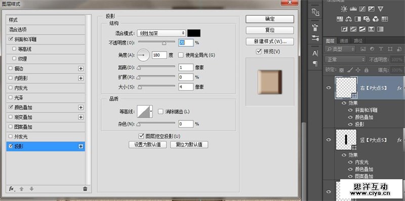Viewport: 405px width, 201px height.
Task: Click 确定 button
Action: (270, 19)
